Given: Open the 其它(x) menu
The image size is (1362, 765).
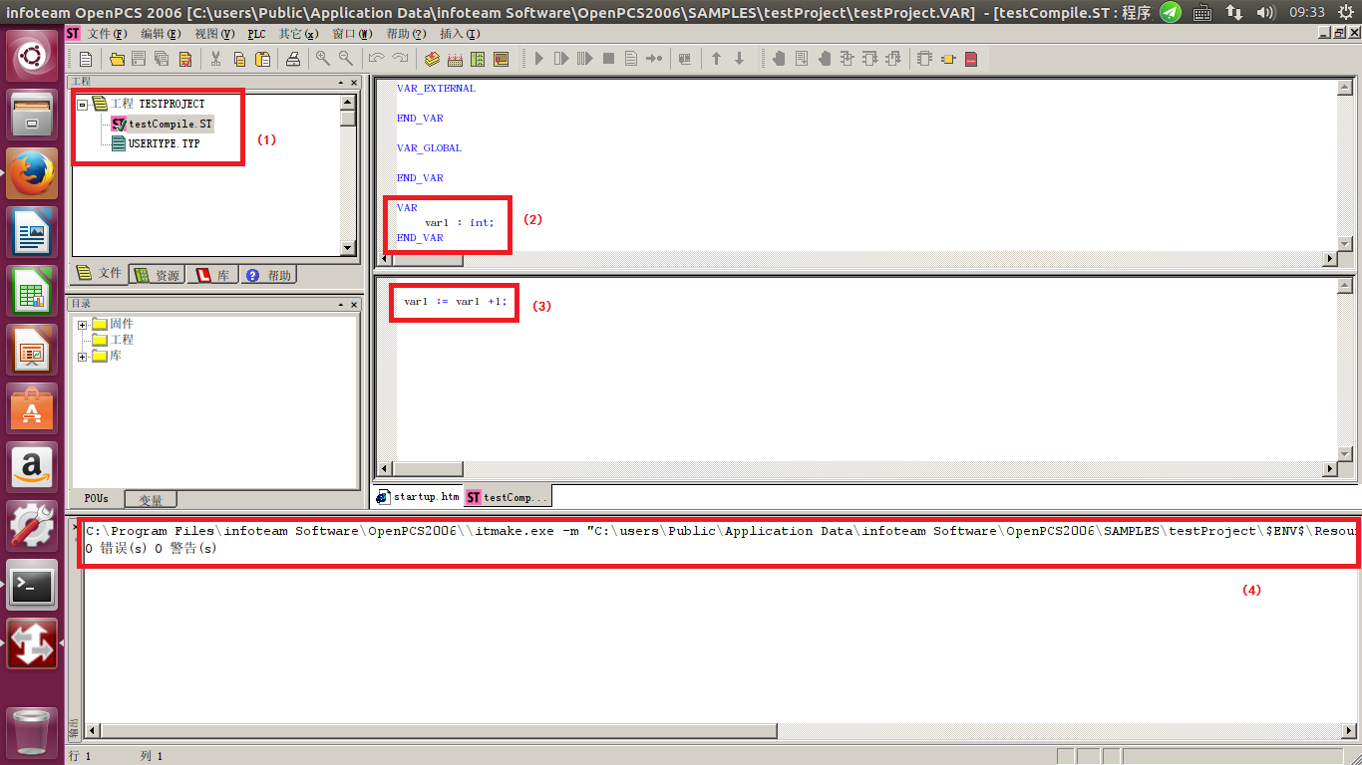Looking at the screenshot, I should point(299,34).
